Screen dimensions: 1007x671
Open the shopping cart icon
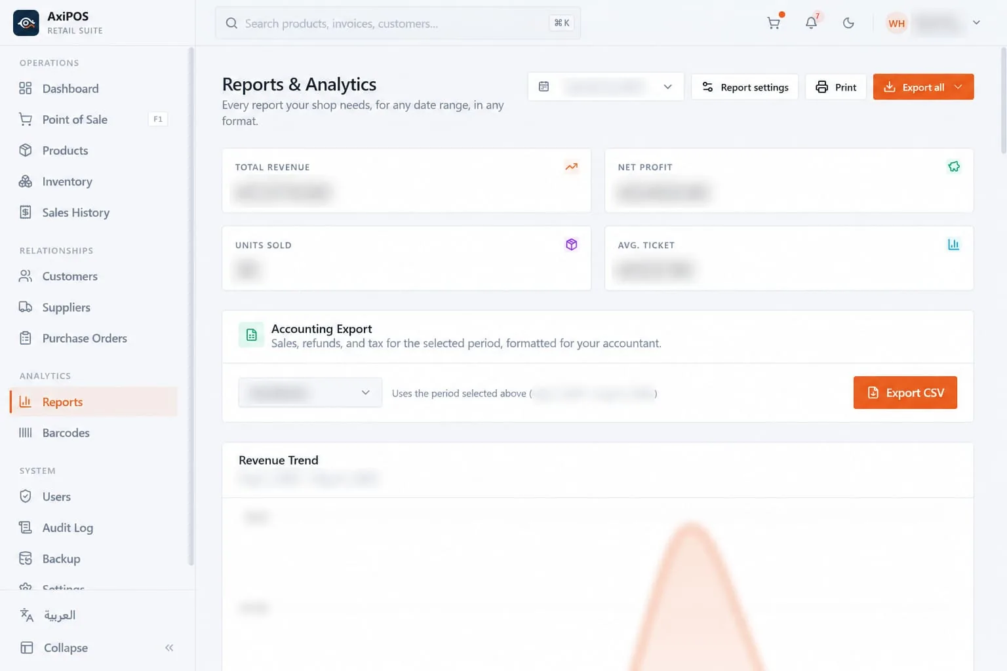[x=774, y=23]
